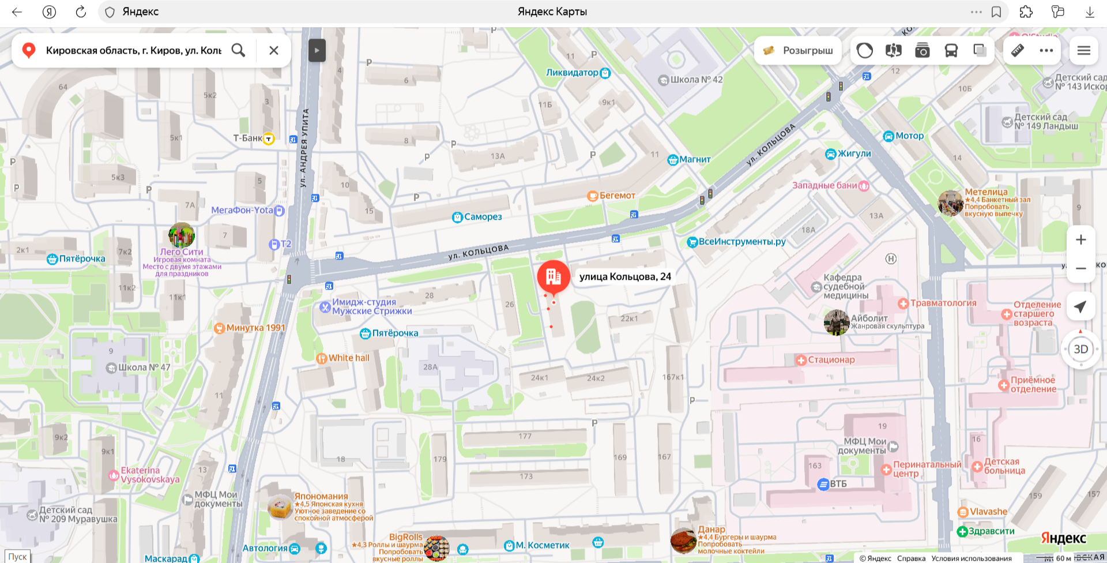Clear the search query with the X
This screenshot has width=1107, height=563.
coord(274,50)
